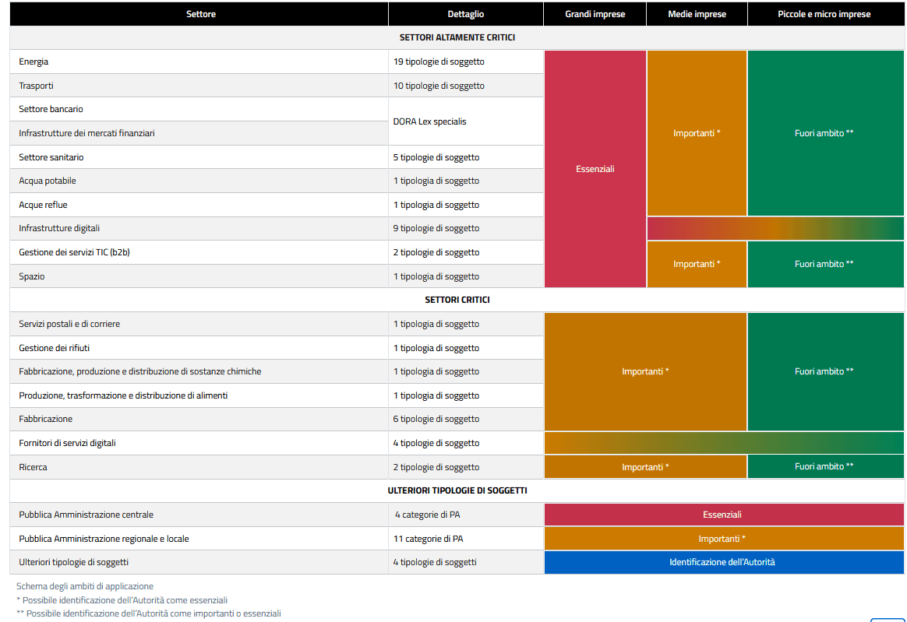Screen dimensions: 907x622
Task: Click the green Fuori ambito cell in Ricerca row
Action: coord(824,467)
